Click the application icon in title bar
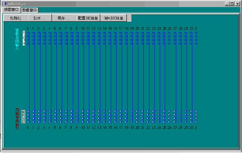Viewport: 242px width, 153px height. (3, 3)
